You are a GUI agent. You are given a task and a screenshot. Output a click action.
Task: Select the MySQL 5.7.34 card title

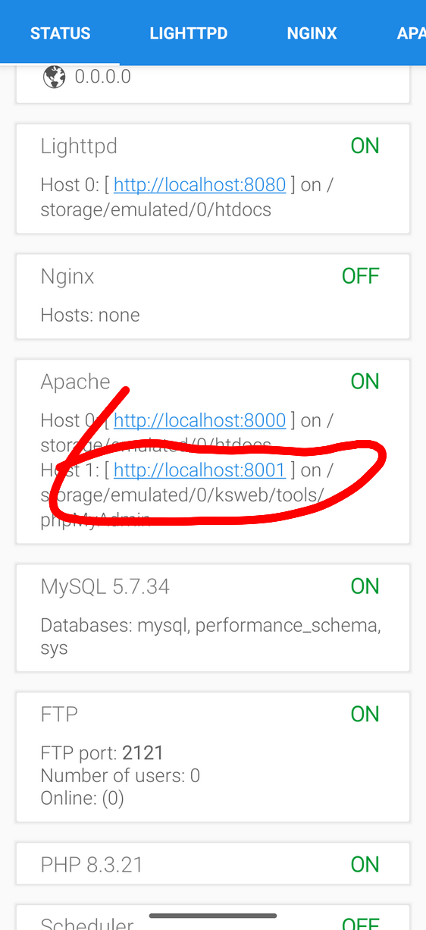pyautogui.click(x=105, y=586)
